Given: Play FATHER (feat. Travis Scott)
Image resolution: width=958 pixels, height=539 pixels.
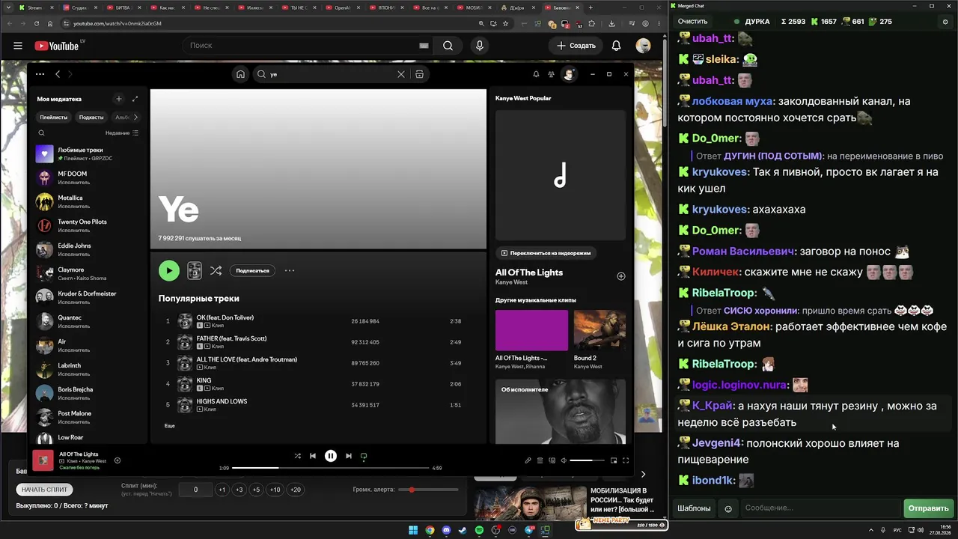Looking at the screenshot, I should pyautogui.click(x=317, y=342).
